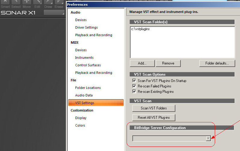240x151 pixels.
Task: Click Scan VST Folders button
Action: [154, 108]
